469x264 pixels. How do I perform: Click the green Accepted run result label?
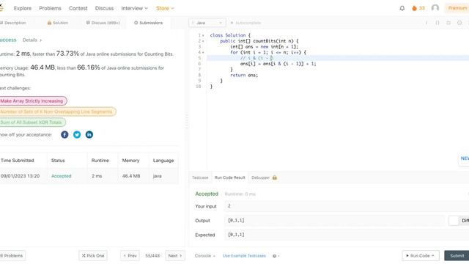[x=207, y=194]
